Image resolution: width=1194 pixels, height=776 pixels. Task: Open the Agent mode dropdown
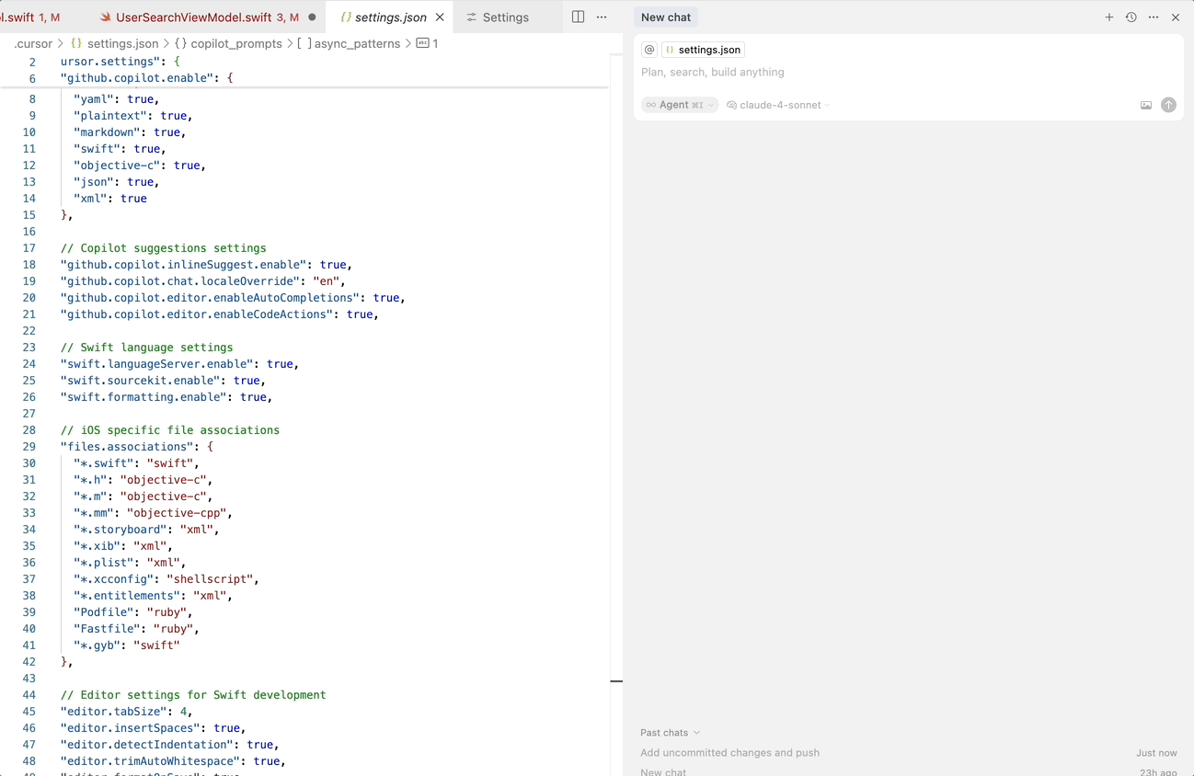pos(680,105)
